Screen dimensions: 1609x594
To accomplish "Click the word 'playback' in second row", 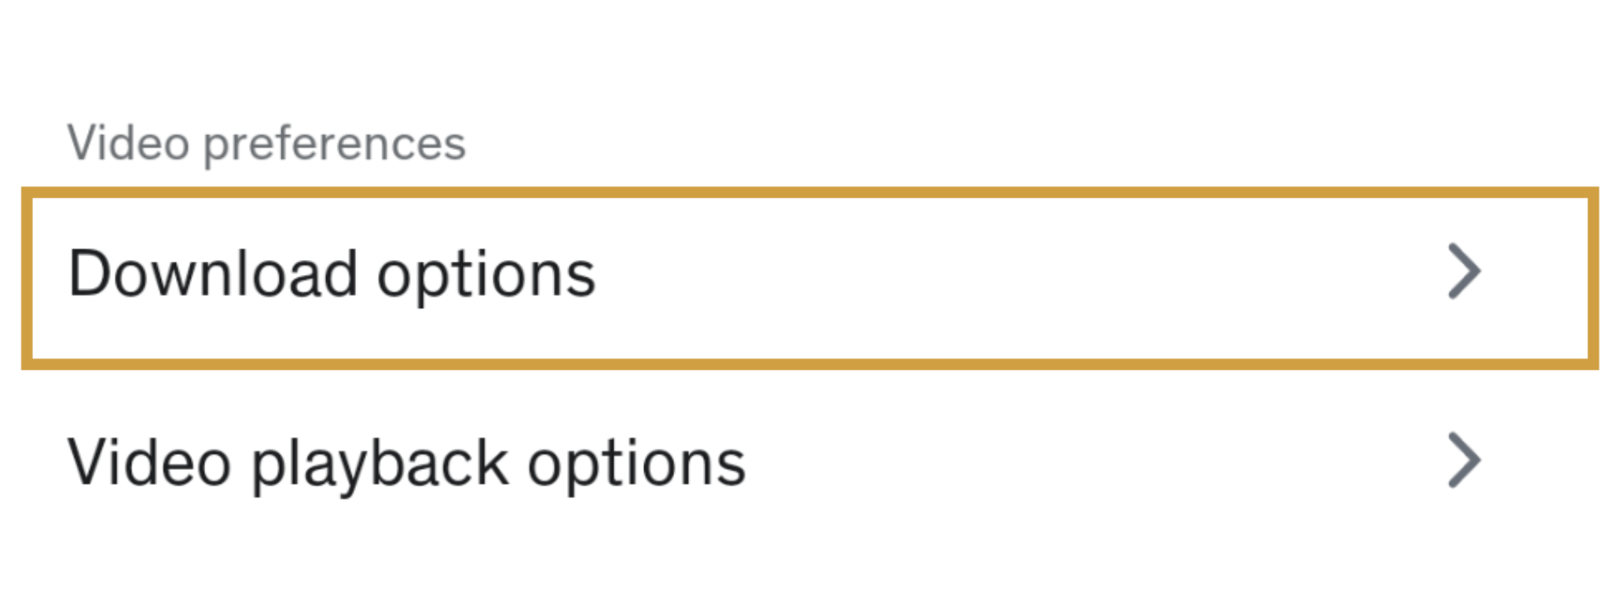I will click(x=379, y=465).
